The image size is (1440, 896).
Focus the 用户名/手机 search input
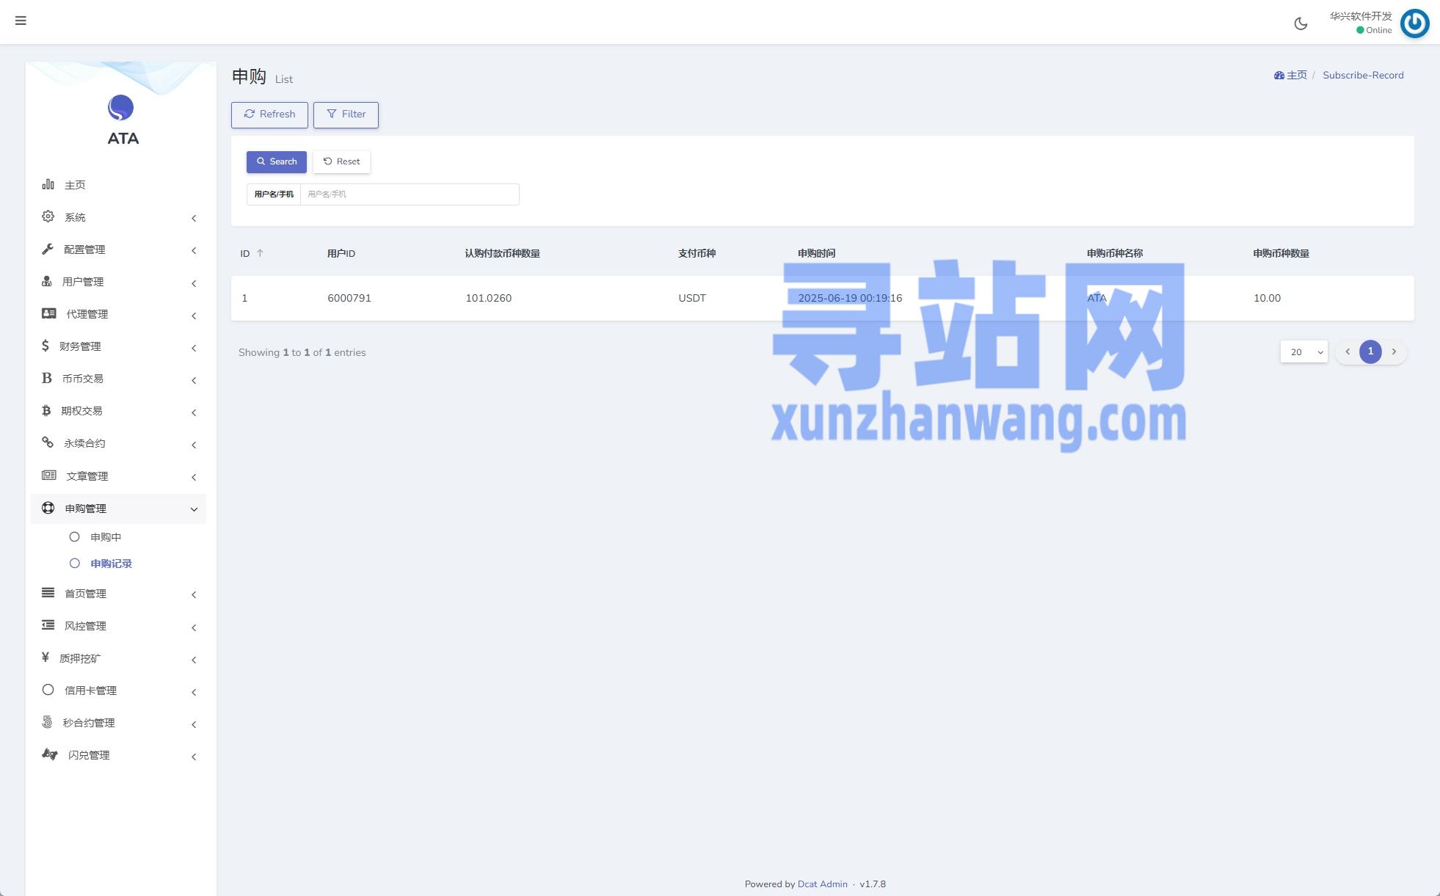[x=410, y=194]
